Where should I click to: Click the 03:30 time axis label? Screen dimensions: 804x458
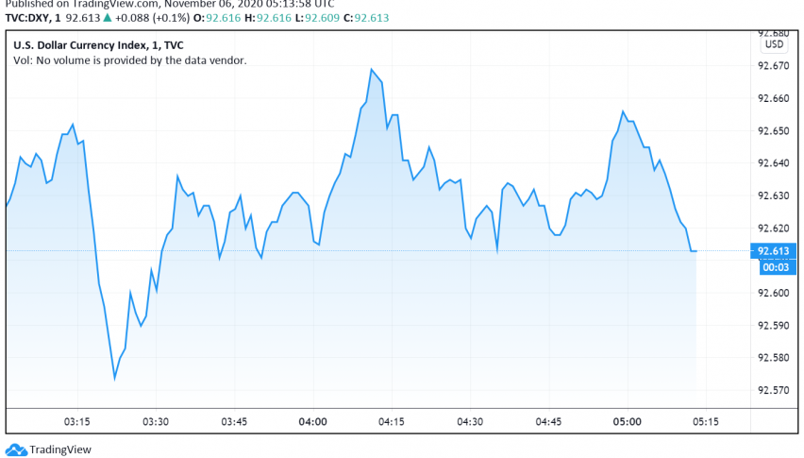pos(156,421)
